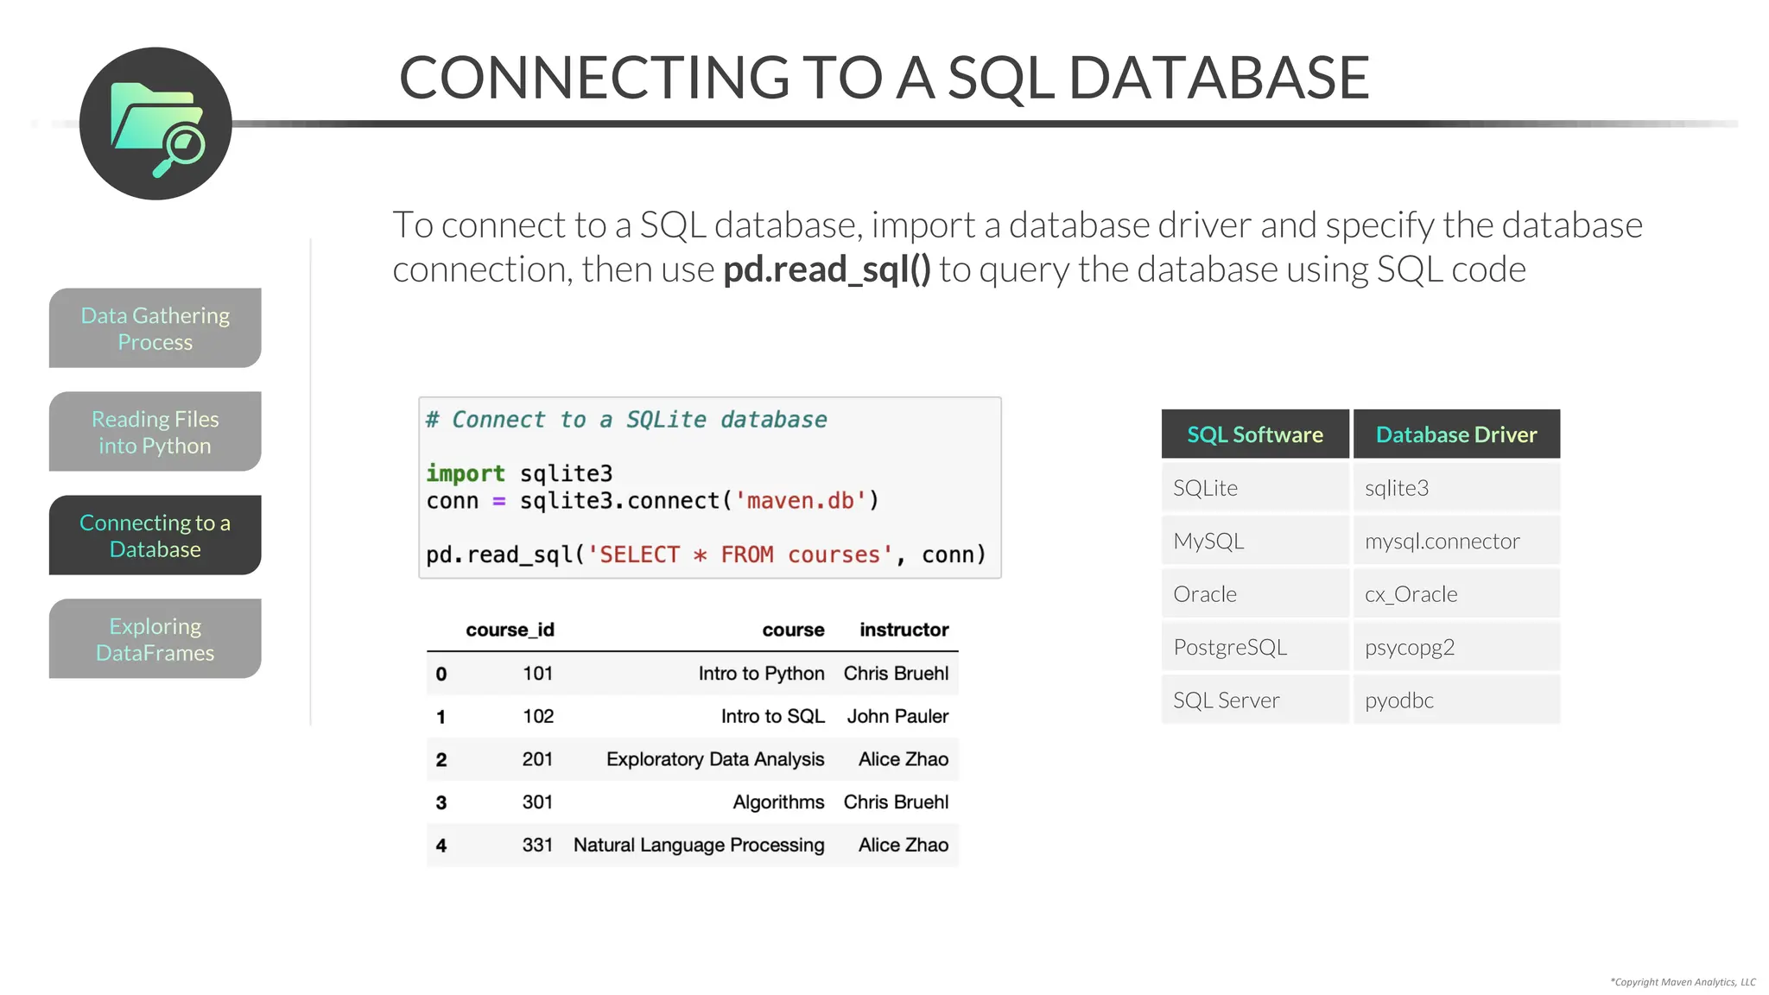Screen dimensions: 1769x995
Task: Select the Algorithms course cell
Action: tap(778, 802)
